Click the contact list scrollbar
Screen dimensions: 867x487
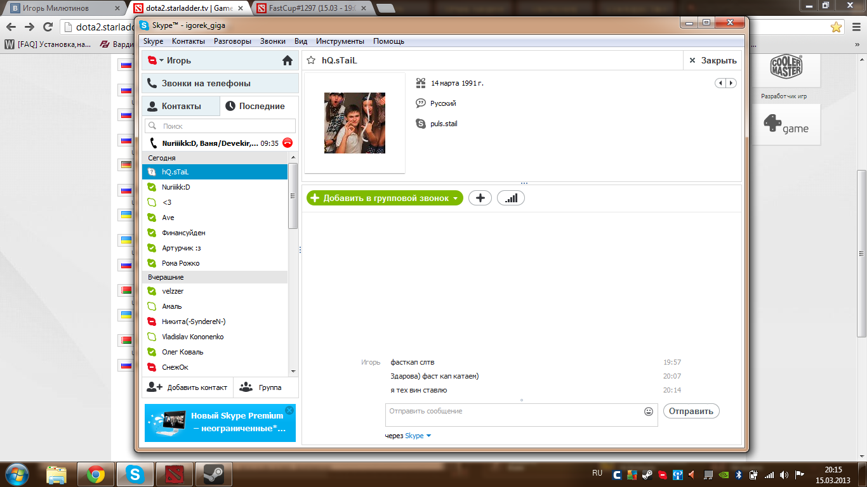[x=293, y=195]
